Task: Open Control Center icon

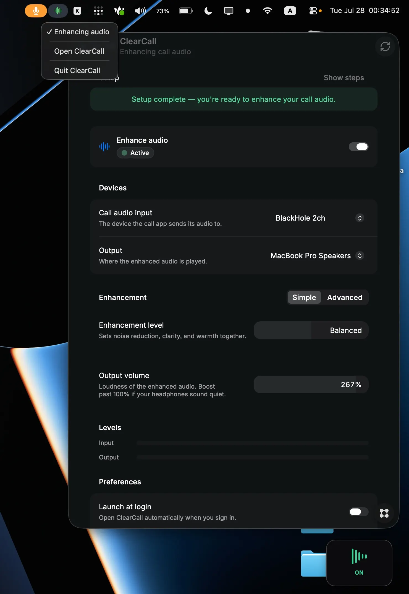Action: click(x=313, y=11)
